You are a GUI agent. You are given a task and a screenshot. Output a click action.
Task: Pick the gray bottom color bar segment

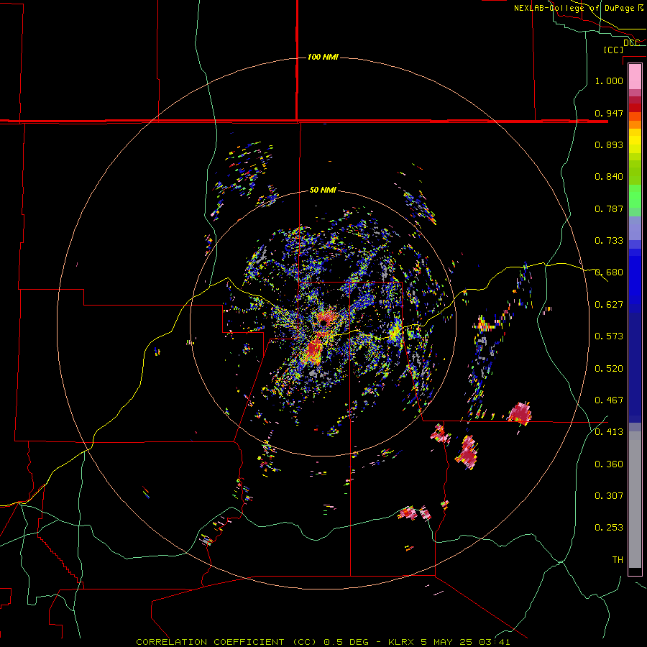[x=635, y=500]
